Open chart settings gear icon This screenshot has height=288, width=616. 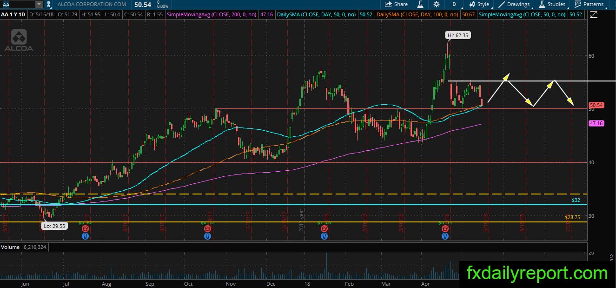pos(437,4)
